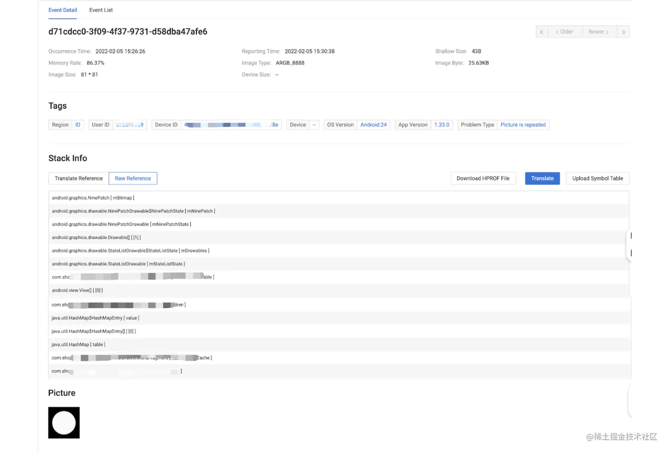
Task: Click the App Version value 1.33.0
Action: (442, 125)
